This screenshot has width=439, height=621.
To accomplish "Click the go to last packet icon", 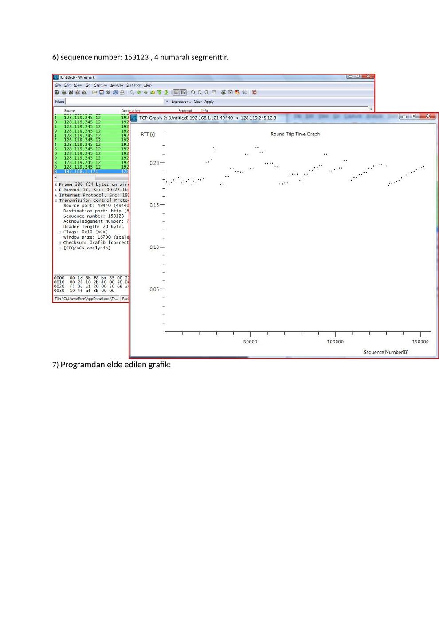I will pyautogui.click(x=166, y=93).
